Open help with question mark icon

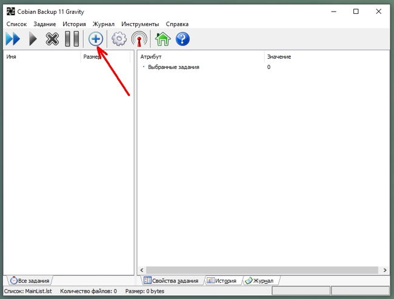pyautogui.click(x=182, y=39)
